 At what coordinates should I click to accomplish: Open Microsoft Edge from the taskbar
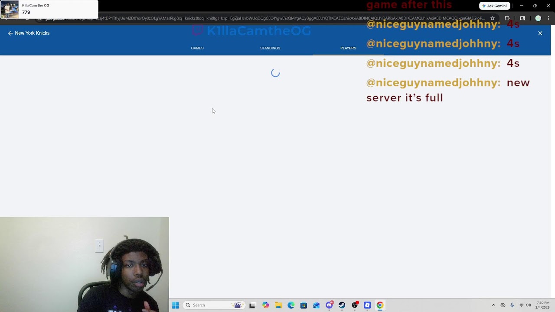coord(291,305)
